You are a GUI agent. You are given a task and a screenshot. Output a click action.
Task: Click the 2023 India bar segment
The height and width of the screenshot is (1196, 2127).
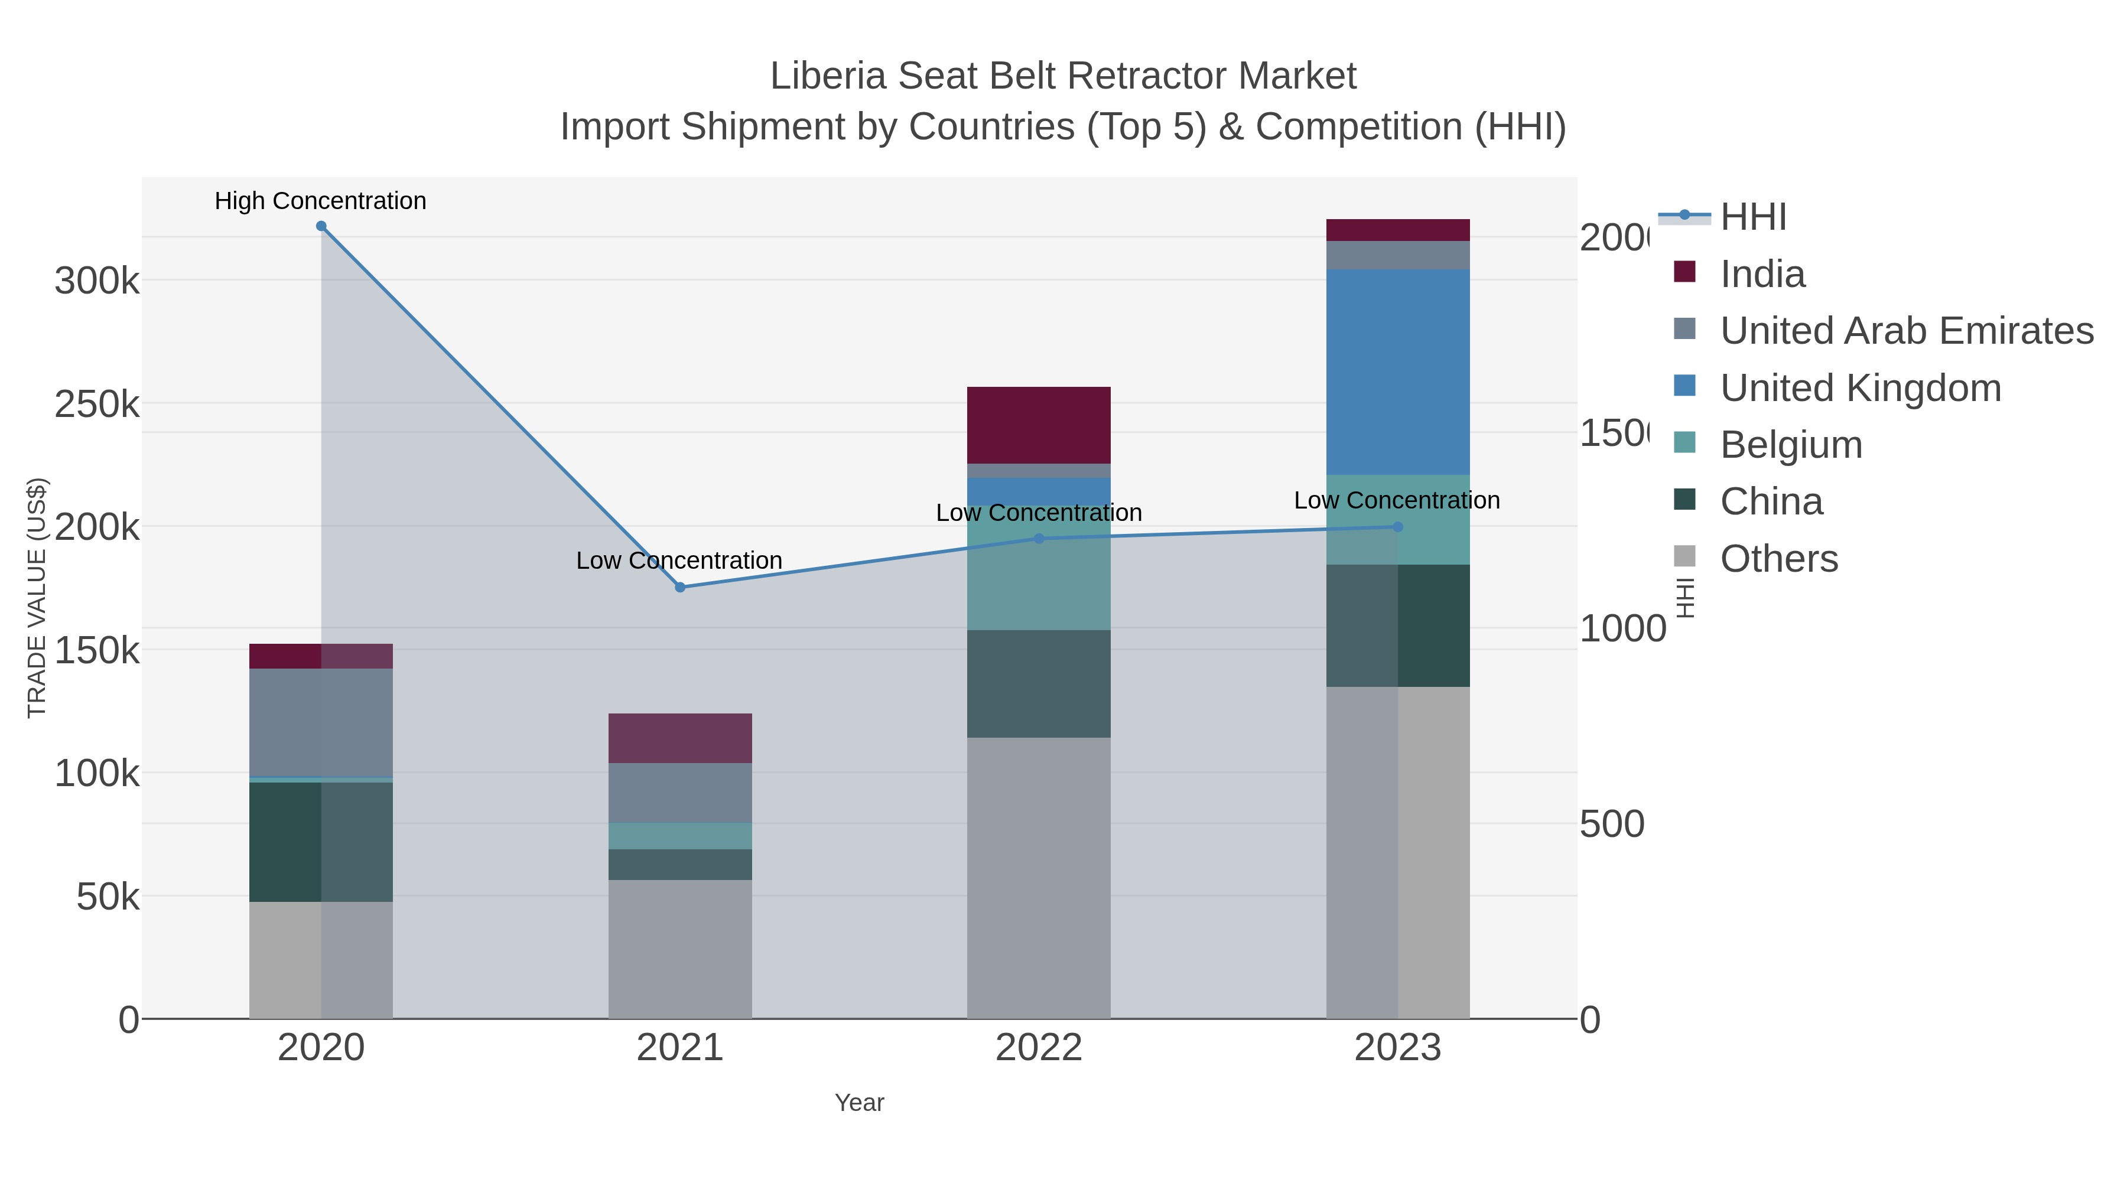tap(1398, 230)
